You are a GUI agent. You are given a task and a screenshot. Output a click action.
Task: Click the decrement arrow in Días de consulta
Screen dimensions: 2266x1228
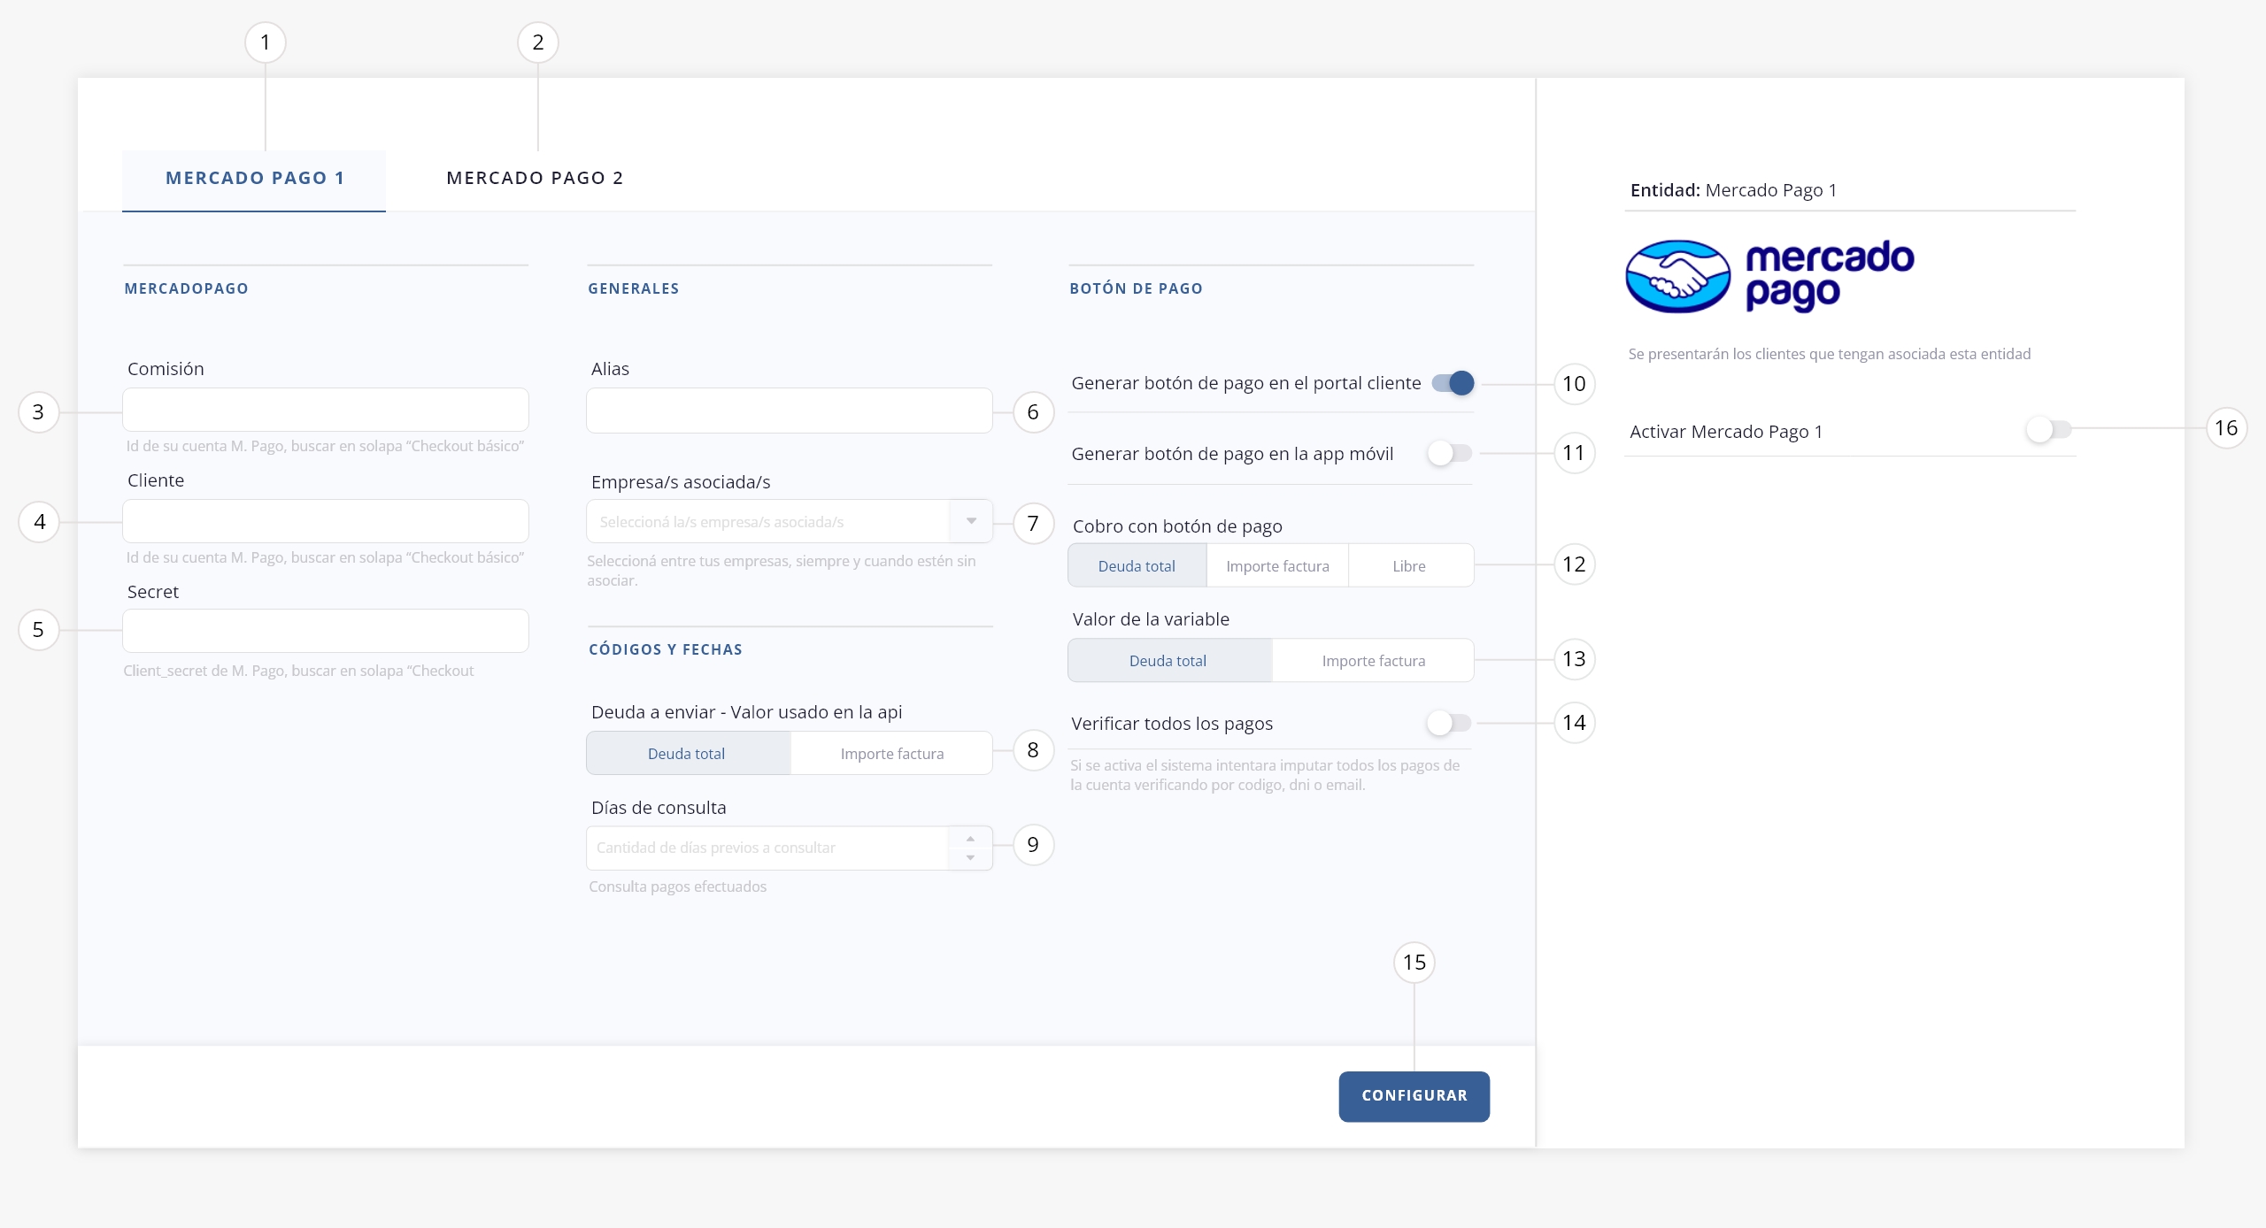970,857
